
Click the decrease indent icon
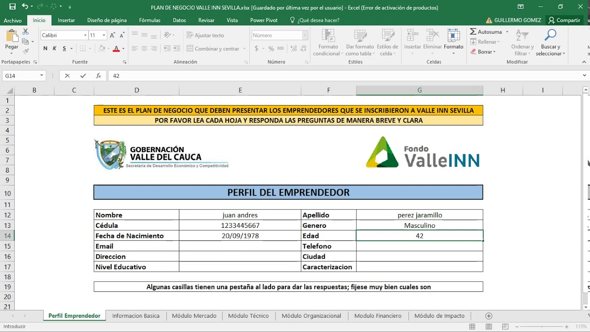tap(167, 48)
